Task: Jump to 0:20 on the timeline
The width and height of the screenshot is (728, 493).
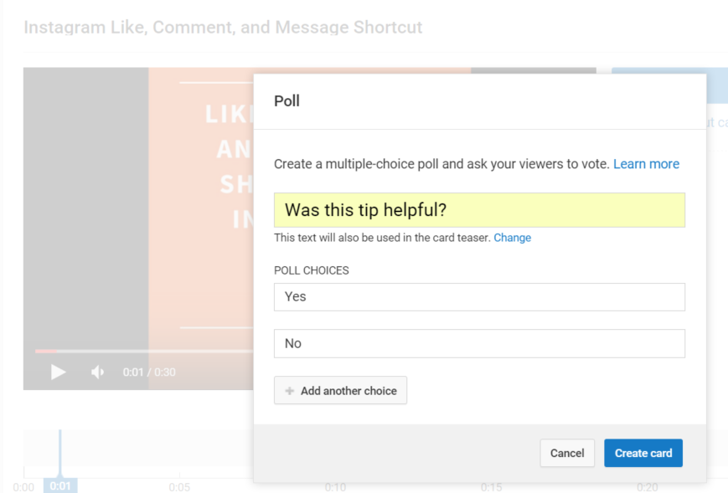Action: [x=648, y=487]
